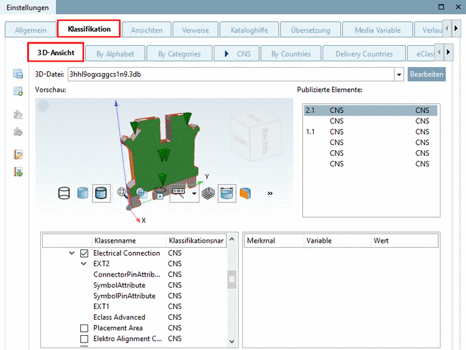The height and width of the screenshot is (350, 466).
Task: Open the Verweise tab
Action: tap(196, 30)
